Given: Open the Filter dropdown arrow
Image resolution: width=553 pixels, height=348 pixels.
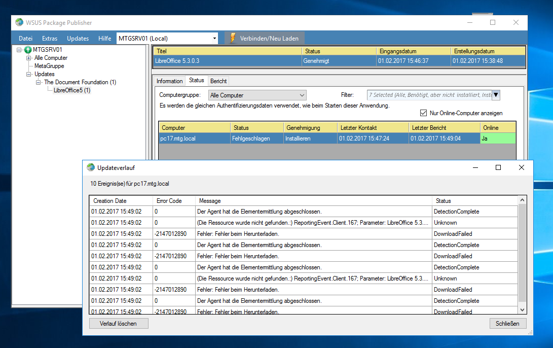Looking at the screenshot, I should coord(496,95).
